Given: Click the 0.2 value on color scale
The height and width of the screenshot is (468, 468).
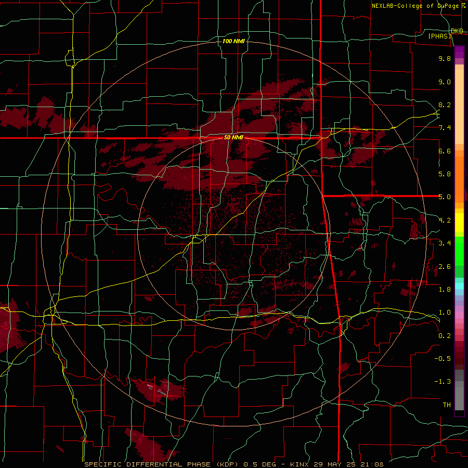Looking at the screenshot, I should [x=445, y=336].
